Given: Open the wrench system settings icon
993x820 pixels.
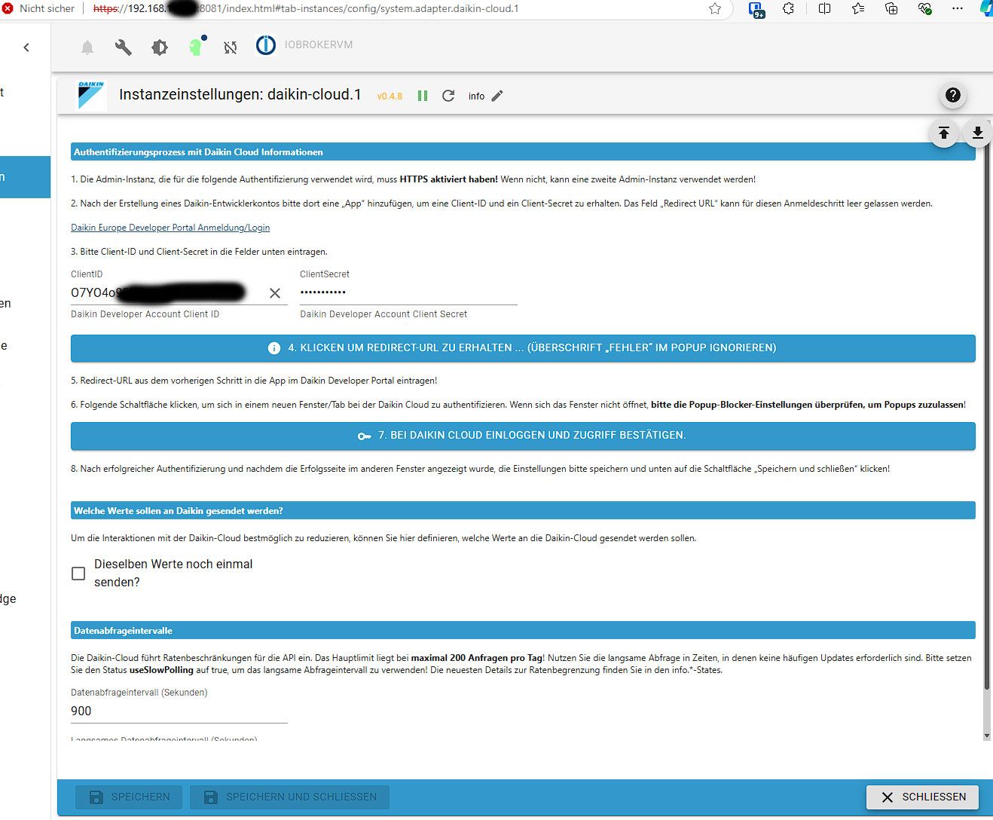Looking at the screenshot, I should tap(123, 47).
